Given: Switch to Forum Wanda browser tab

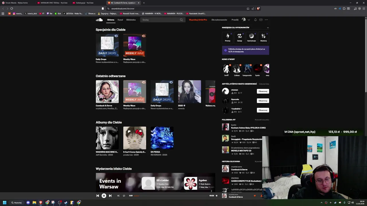Looking at the screenshot, I should (17, 3).
